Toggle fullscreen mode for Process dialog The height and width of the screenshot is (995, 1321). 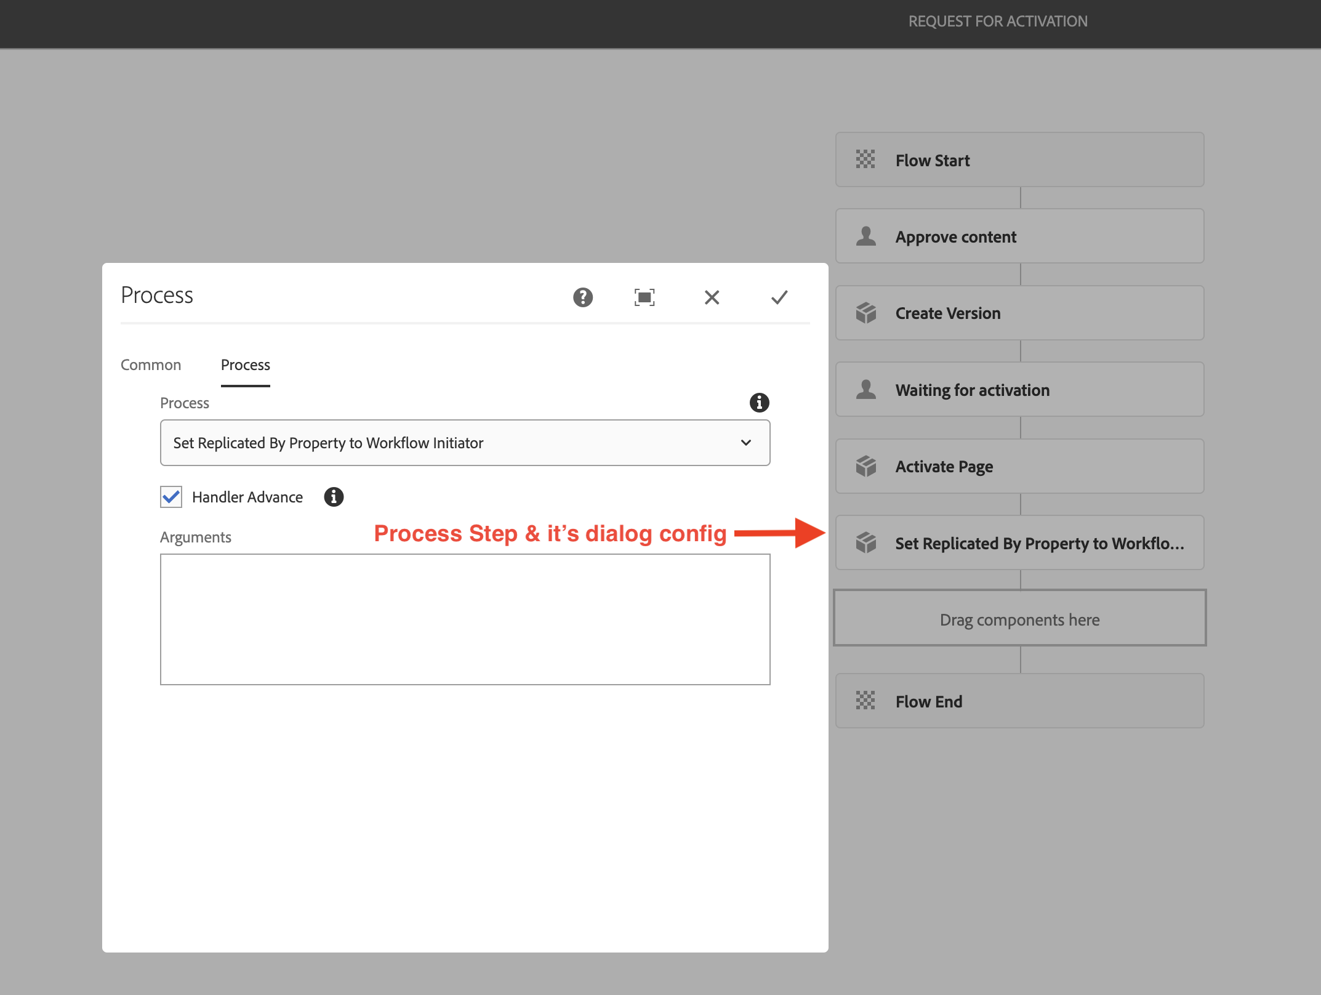pyautogui.click(x=644, y=297)
